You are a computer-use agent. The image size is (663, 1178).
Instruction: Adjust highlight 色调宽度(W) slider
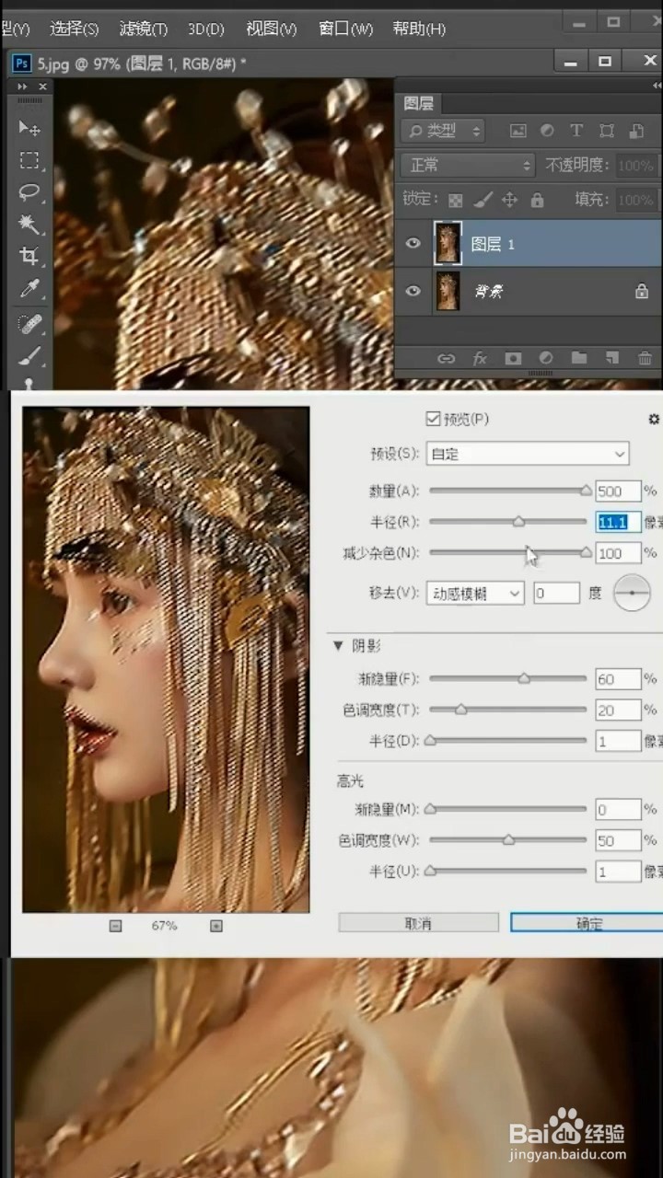507,840
